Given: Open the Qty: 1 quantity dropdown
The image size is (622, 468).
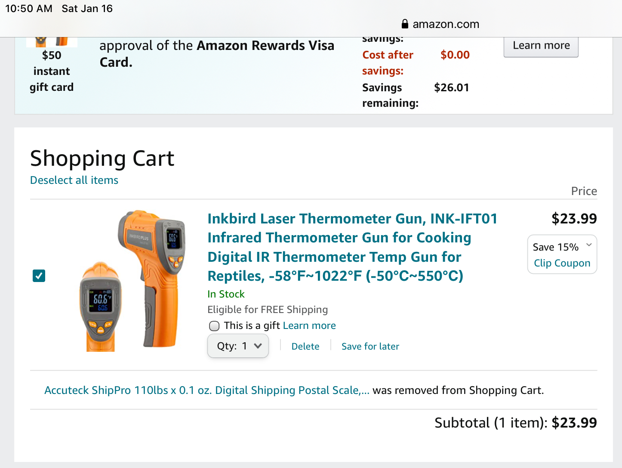Looking at the screenshot, I should pyautogui.click(x=238, y=346).
